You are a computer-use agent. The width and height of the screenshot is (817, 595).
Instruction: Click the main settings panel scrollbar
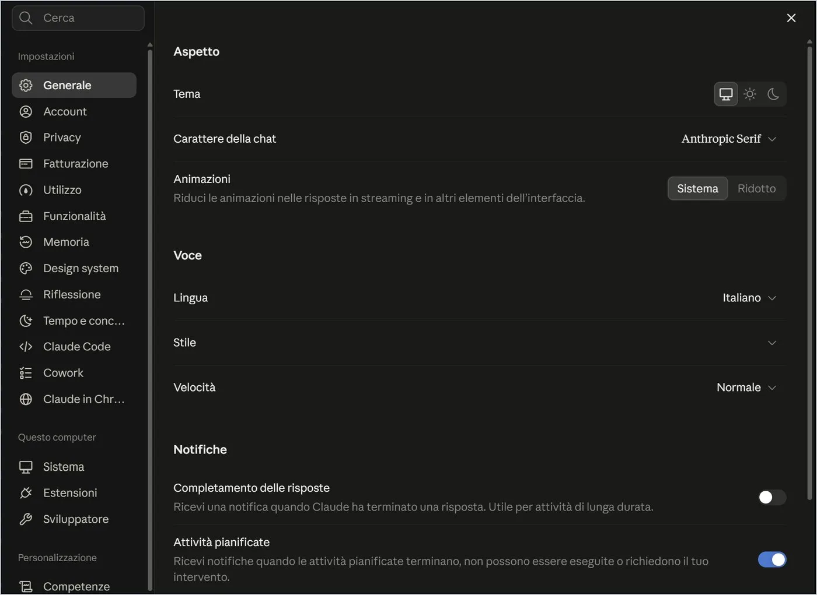point(809,273)
